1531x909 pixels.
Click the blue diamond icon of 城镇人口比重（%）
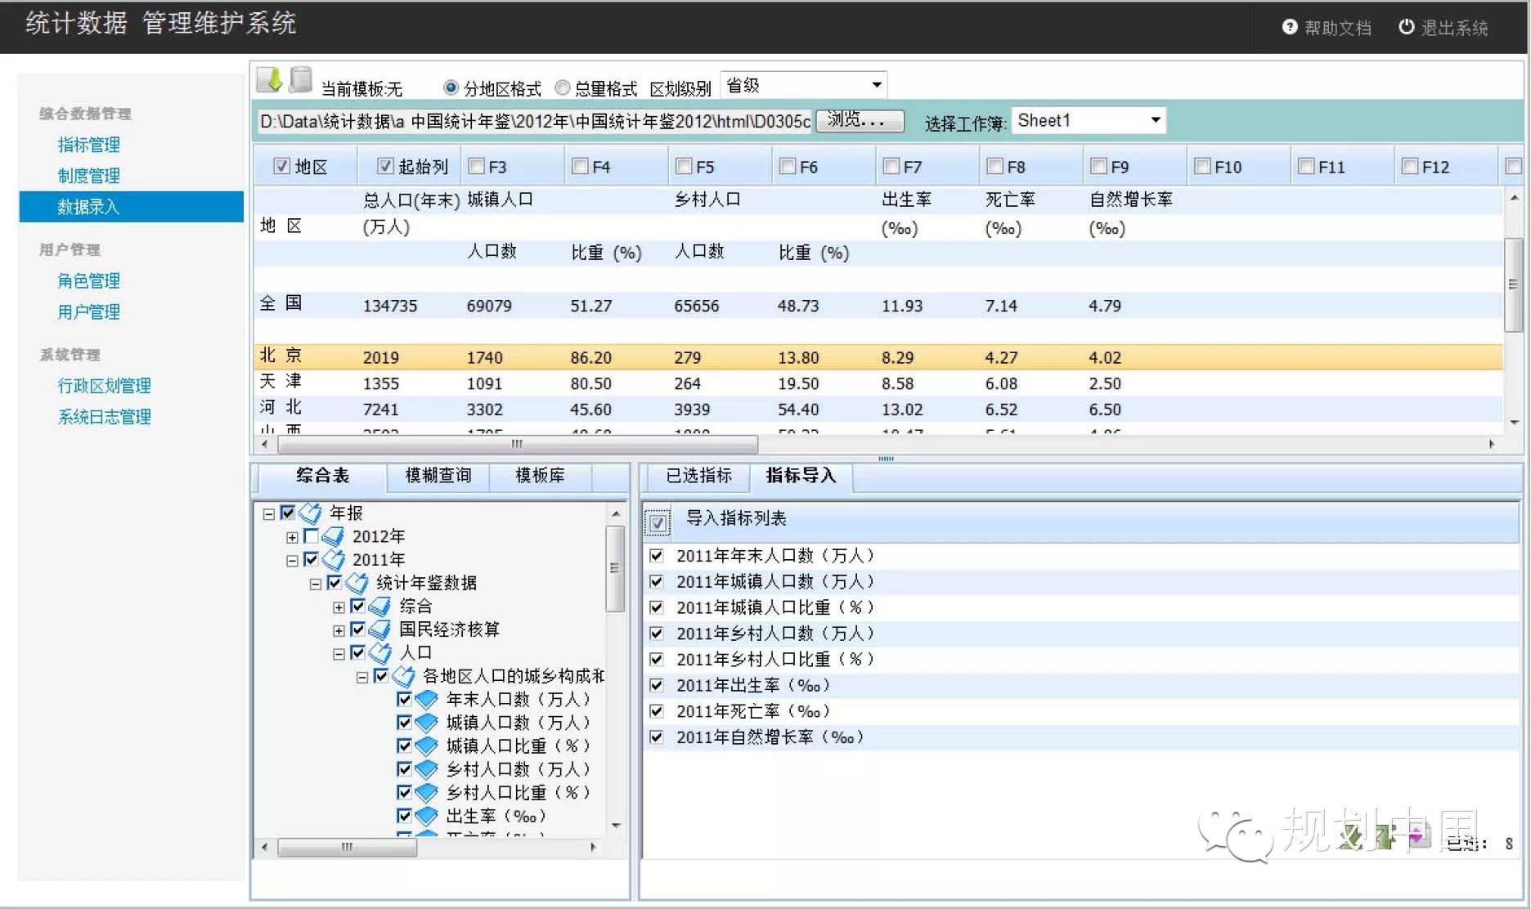426,746
